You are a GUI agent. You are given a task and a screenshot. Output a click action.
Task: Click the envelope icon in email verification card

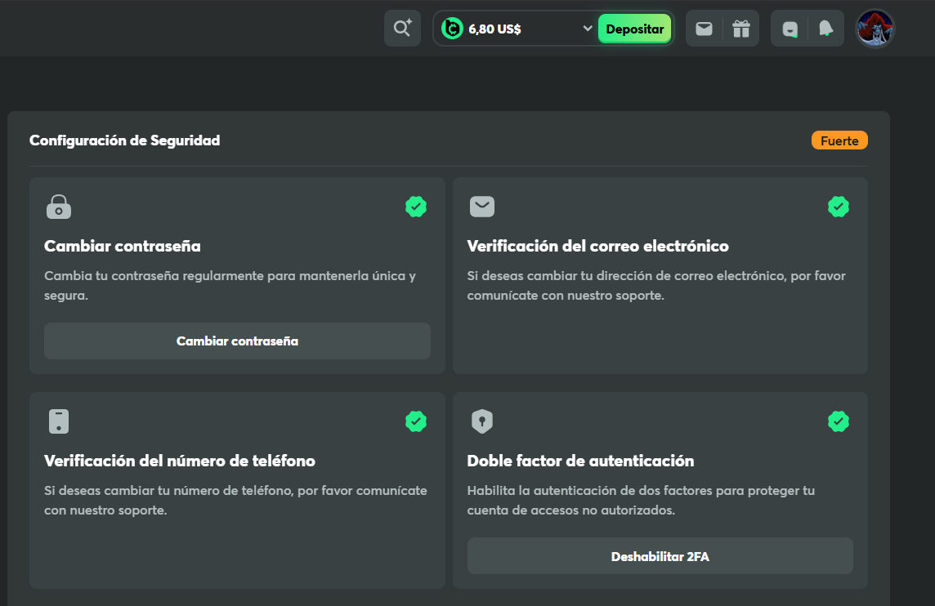point(482,207)
